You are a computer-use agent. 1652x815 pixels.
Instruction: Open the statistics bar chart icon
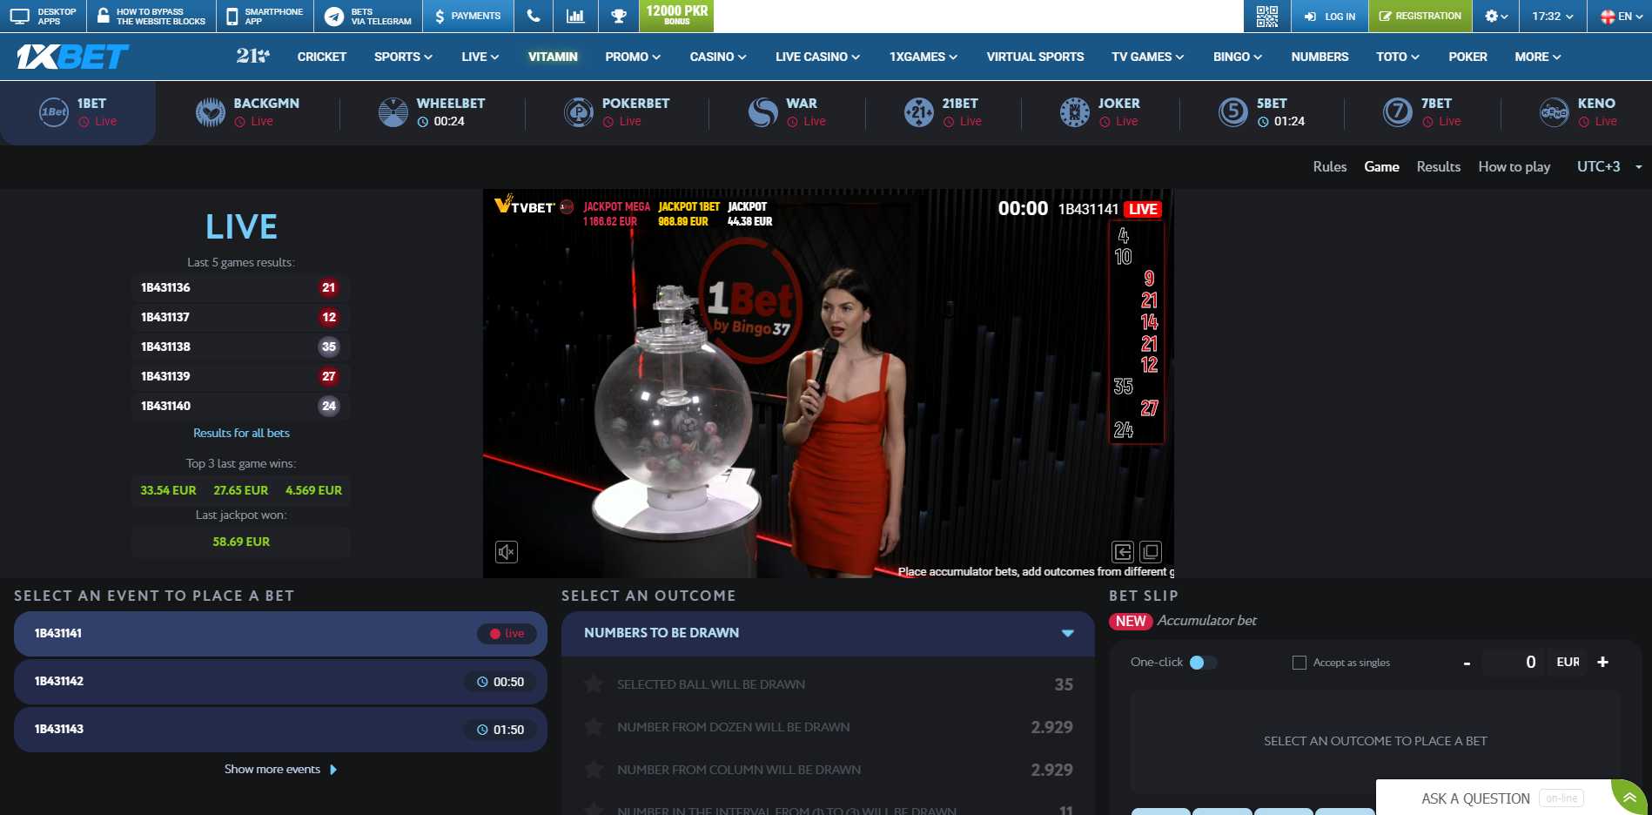click(x=575, y=16)
